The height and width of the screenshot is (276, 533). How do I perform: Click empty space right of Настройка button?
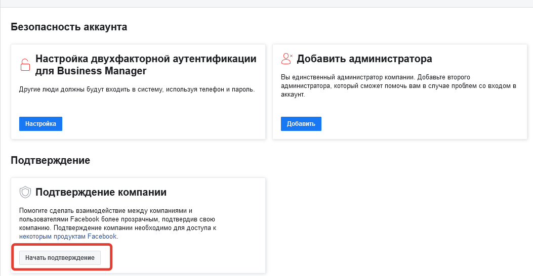point(162,124)
